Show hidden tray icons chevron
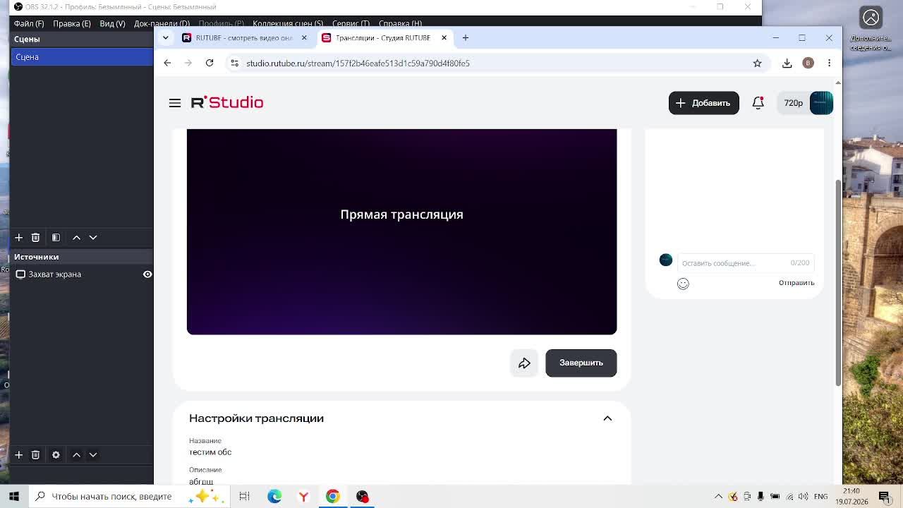The image size is (903, 508). (x=718, y=497)
